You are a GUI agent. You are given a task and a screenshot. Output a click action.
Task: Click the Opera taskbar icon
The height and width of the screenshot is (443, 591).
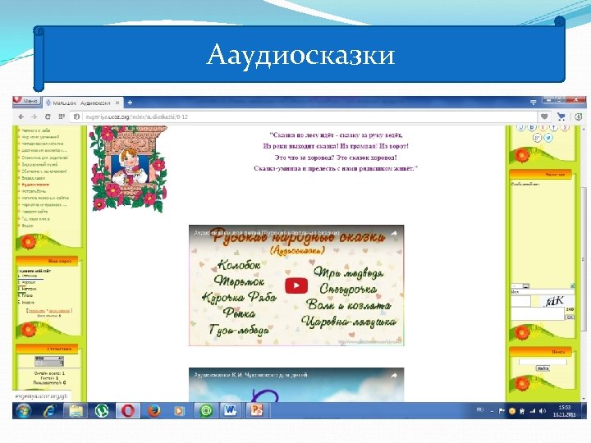[x=128, y=411]
